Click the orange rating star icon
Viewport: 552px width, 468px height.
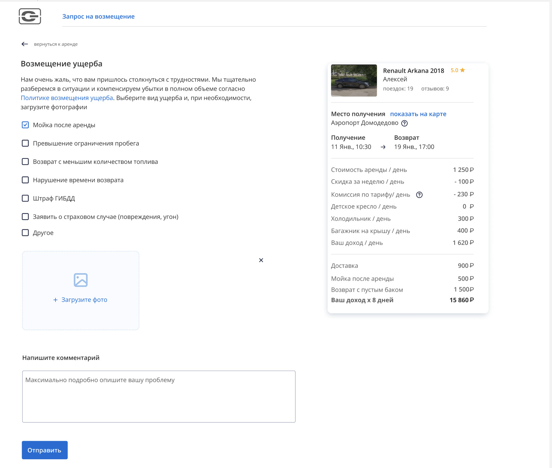tap(462, 70)
